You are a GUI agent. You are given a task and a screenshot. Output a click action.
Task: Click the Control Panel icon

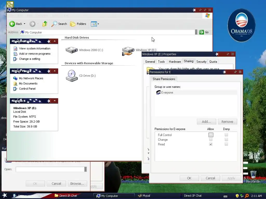click(x=15, y=89)
